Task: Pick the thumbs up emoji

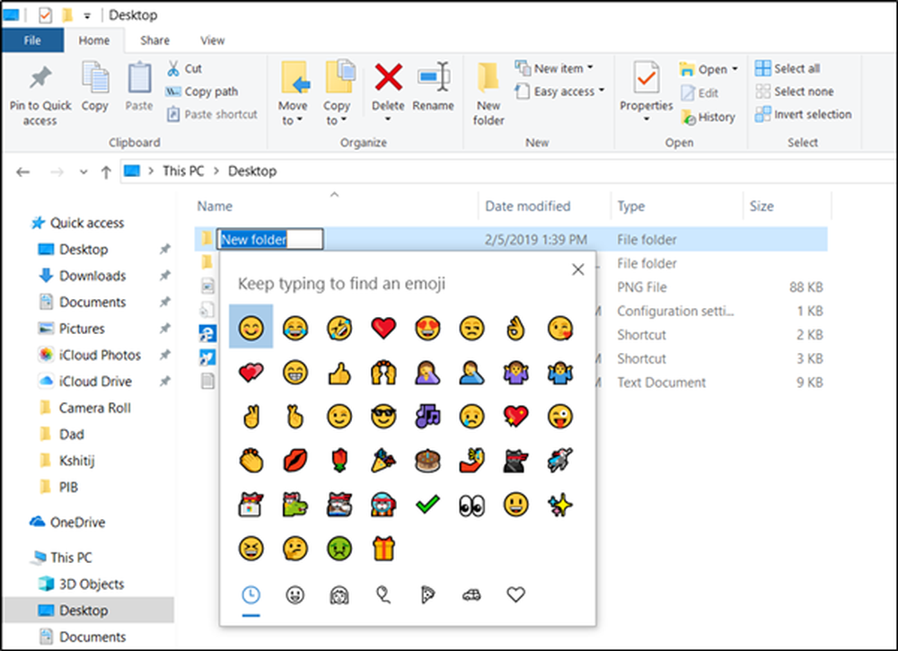Action: 339,373
